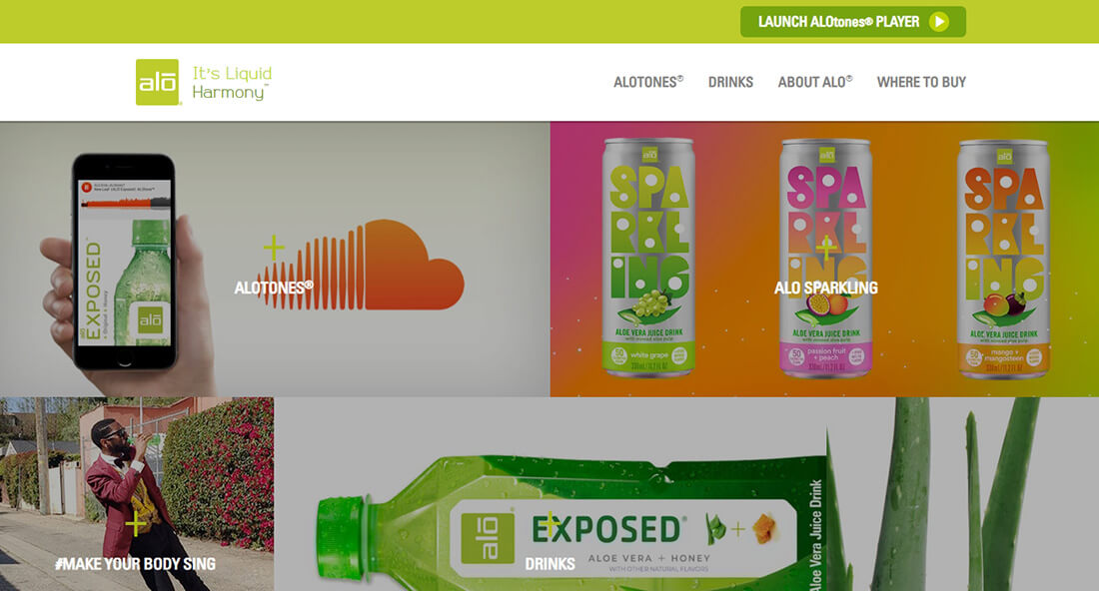Click the plus icon on Exposed bottle tile
Viewport: 1099px width, 591px height.
[550, 524]
